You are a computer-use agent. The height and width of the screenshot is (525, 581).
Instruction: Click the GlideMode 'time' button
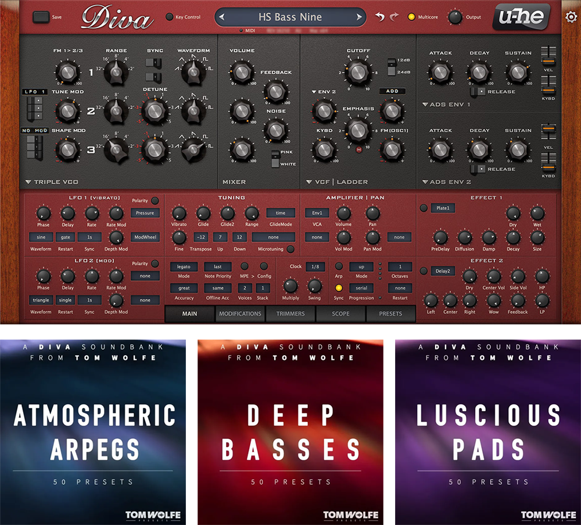click(281, 213)
